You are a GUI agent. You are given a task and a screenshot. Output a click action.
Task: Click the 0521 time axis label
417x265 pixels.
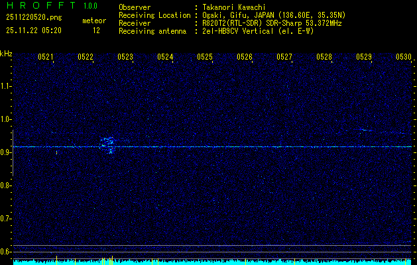[46, 56]
